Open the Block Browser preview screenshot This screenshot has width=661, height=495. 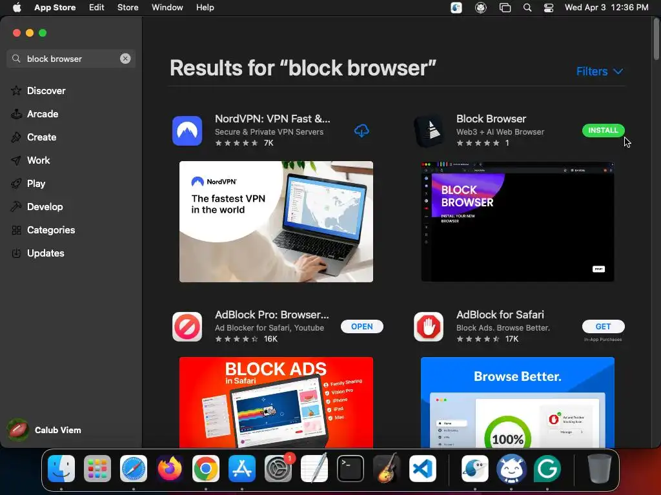point(518,222)
